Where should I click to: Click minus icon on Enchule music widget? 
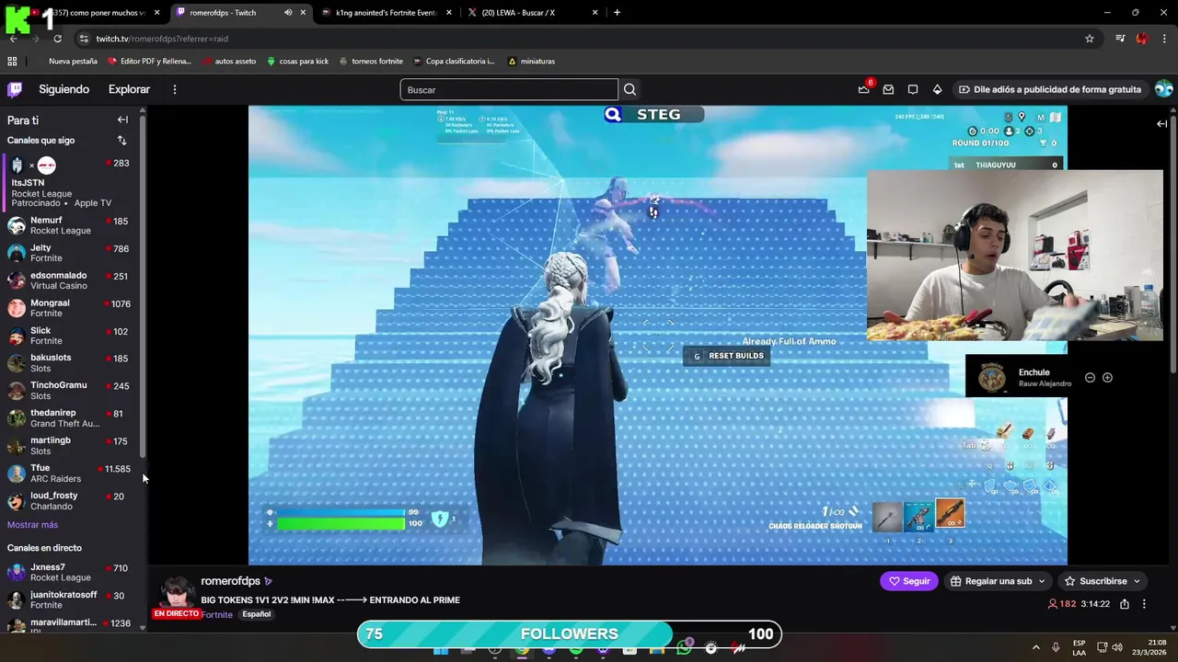(1090, 378)
